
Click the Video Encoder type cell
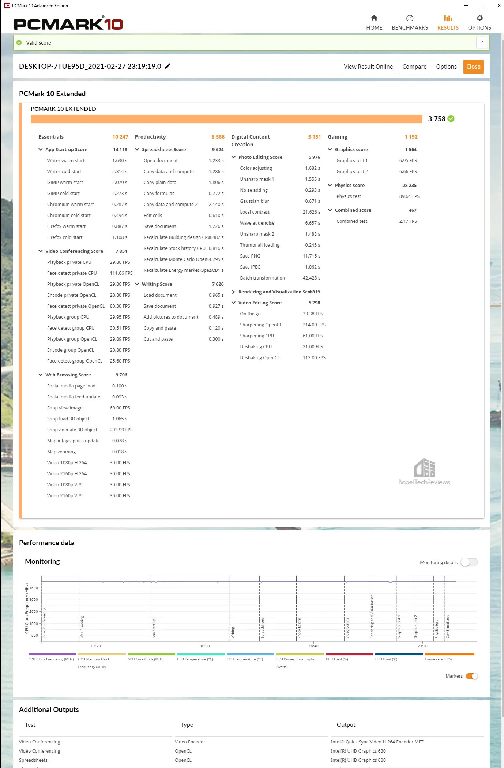pos(190,742)
